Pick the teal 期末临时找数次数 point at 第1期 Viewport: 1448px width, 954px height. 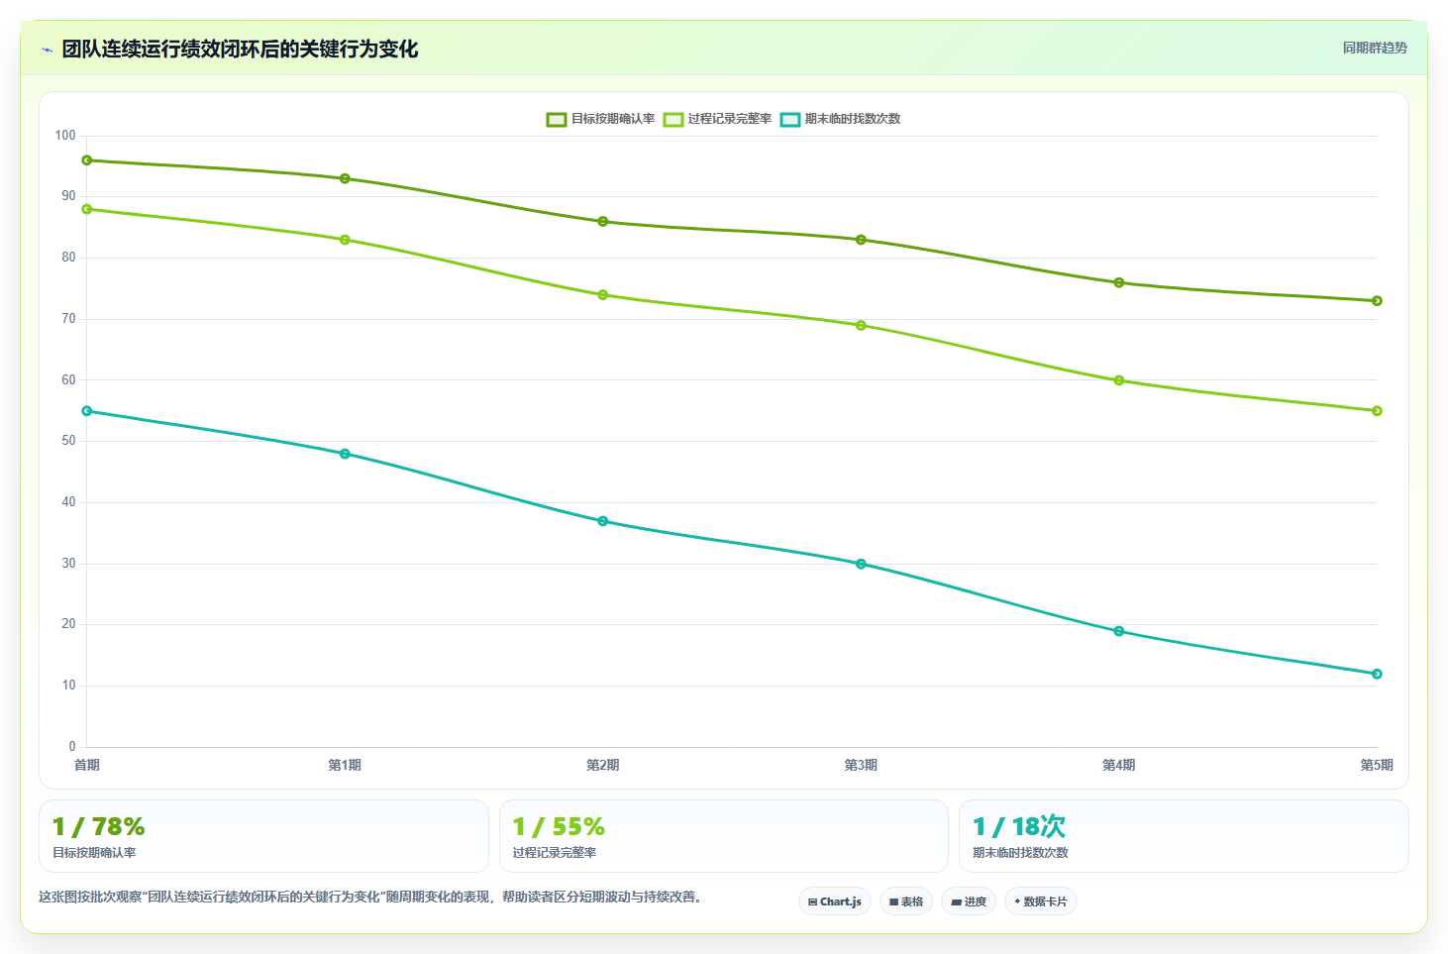(x=345, y=454)
